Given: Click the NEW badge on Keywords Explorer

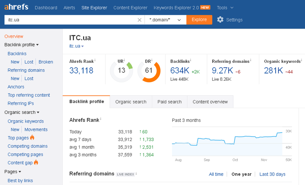Looking at the screenshot, I should coord(205,8).
